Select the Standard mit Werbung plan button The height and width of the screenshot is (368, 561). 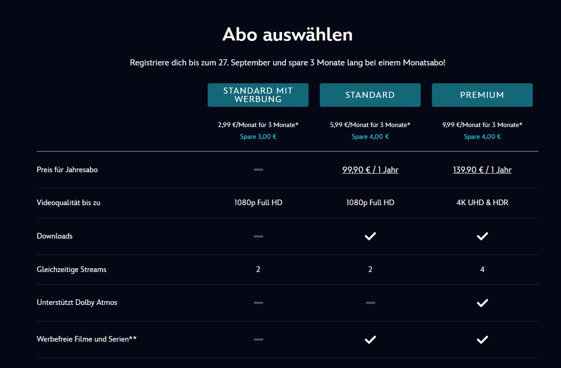click(x=258, y=95)
